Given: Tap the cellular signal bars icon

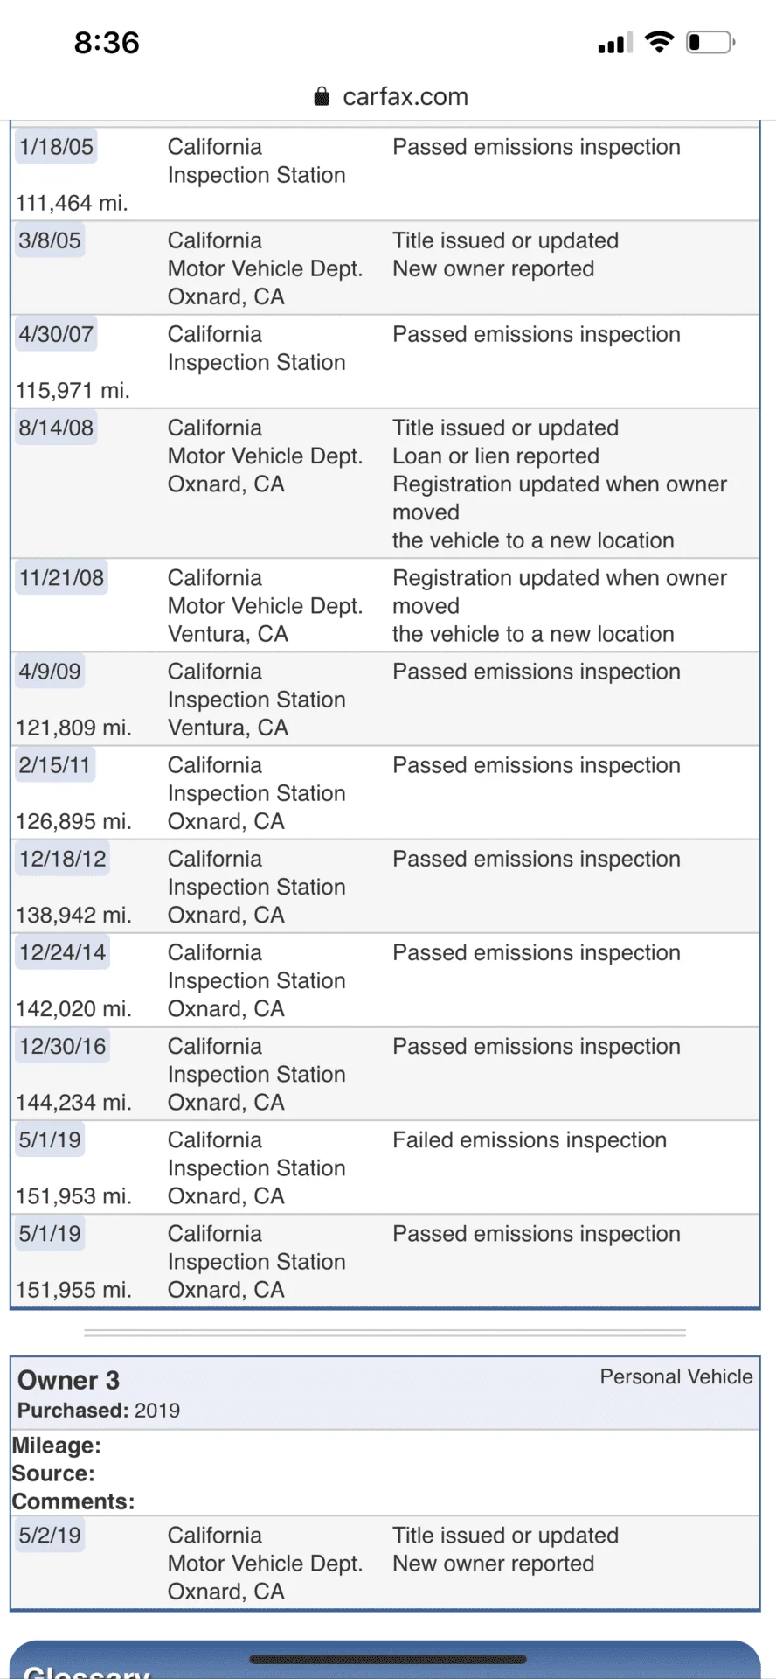Looking at the screenshot, I should pyautogui.click(x=614, y=43).
